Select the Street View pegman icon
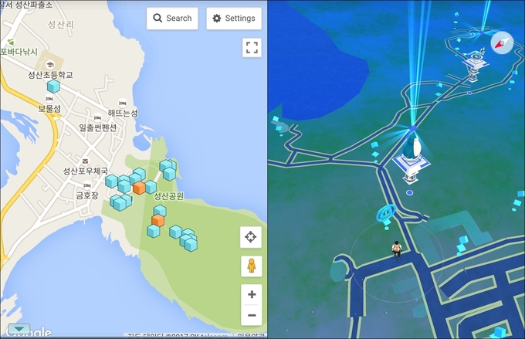 pyautogui.click(x=251, y=266)
